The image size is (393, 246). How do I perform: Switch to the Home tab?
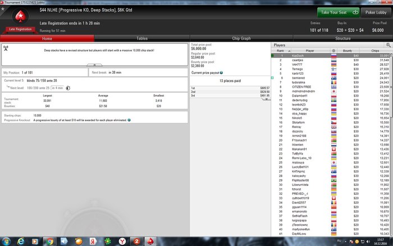(47, 38)
